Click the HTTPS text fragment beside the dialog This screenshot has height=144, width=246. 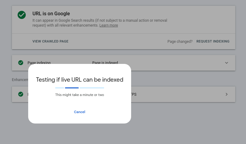[134, 94]
